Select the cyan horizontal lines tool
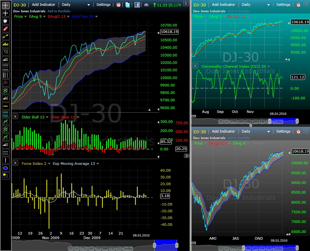This screenshot has width=310, height=251. (6, 114)
